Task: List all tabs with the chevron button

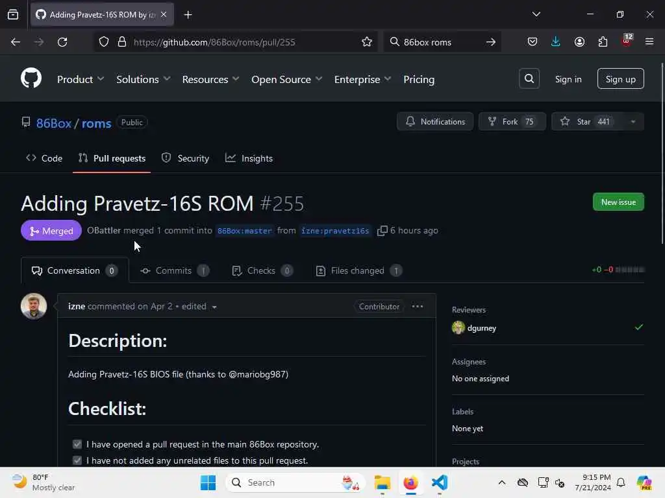Action: [536, 14]
